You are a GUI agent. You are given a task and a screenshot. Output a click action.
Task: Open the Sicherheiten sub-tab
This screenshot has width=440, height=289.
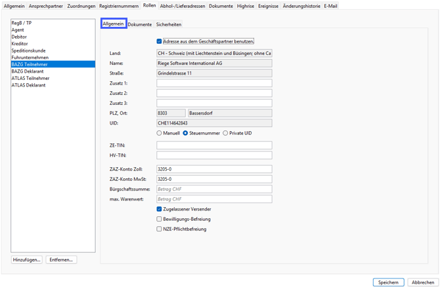pyautogui.click(x=169, y=24)
